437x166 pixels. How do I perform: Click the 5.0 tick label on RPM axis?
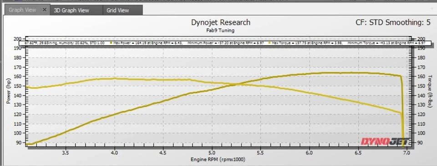tap(212, 153)
